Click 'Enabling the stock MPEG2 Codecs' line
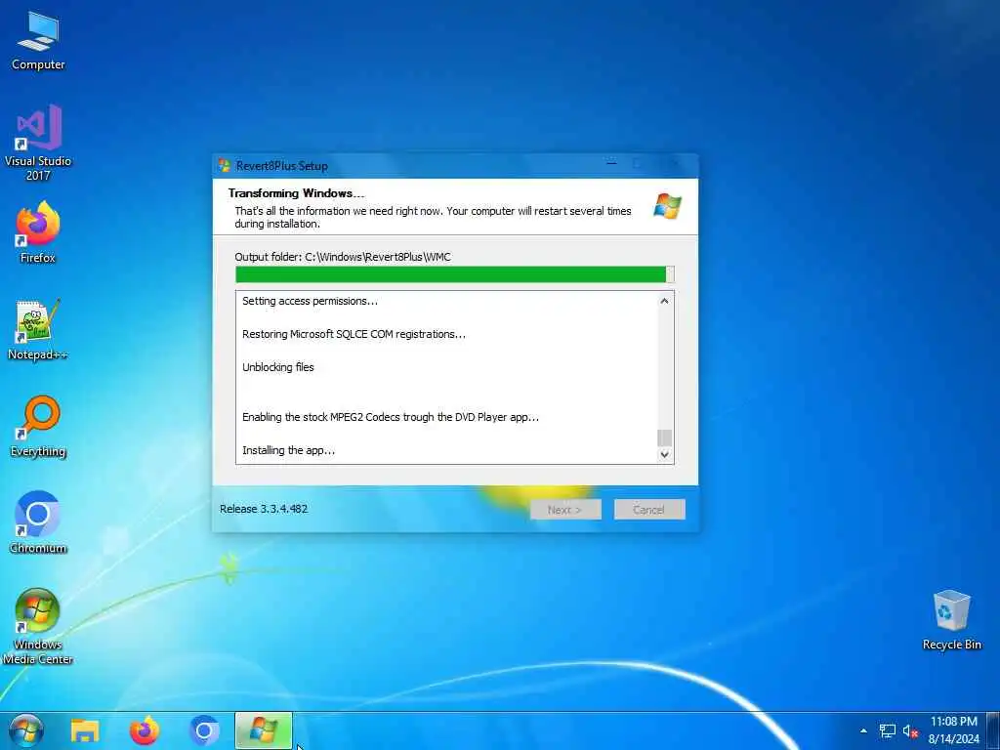The width and height of the screenshot is (1000, 750). [x=391, y=417]
